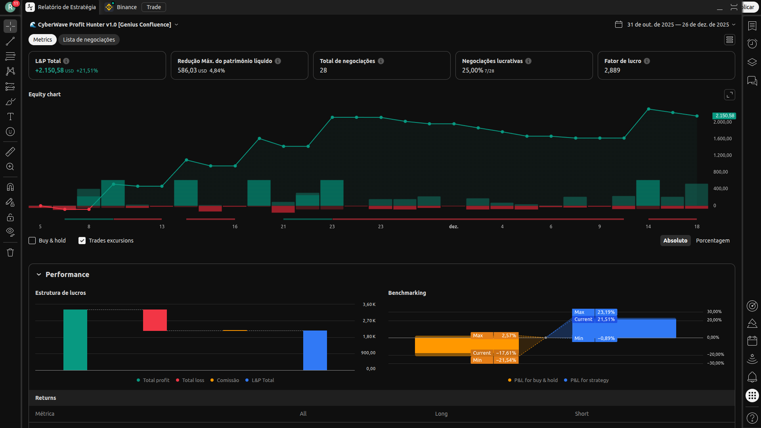The height and width of the screenshot is (428, 761).
Task: Open the date range dropdown
Action: click(681, 25)
